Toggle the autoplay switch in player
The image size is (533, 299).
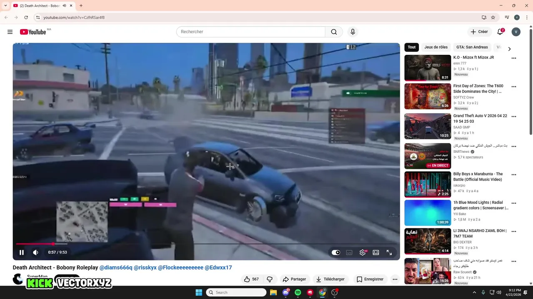(x=336, y=252)
